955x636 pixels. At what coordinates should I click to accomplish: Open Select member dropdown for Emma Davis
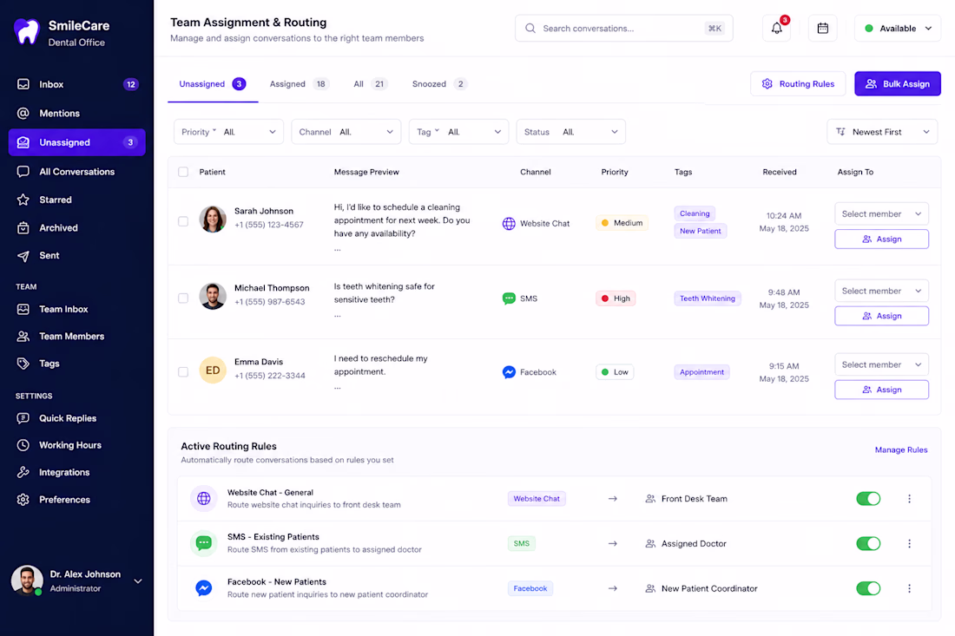[881, 364]
